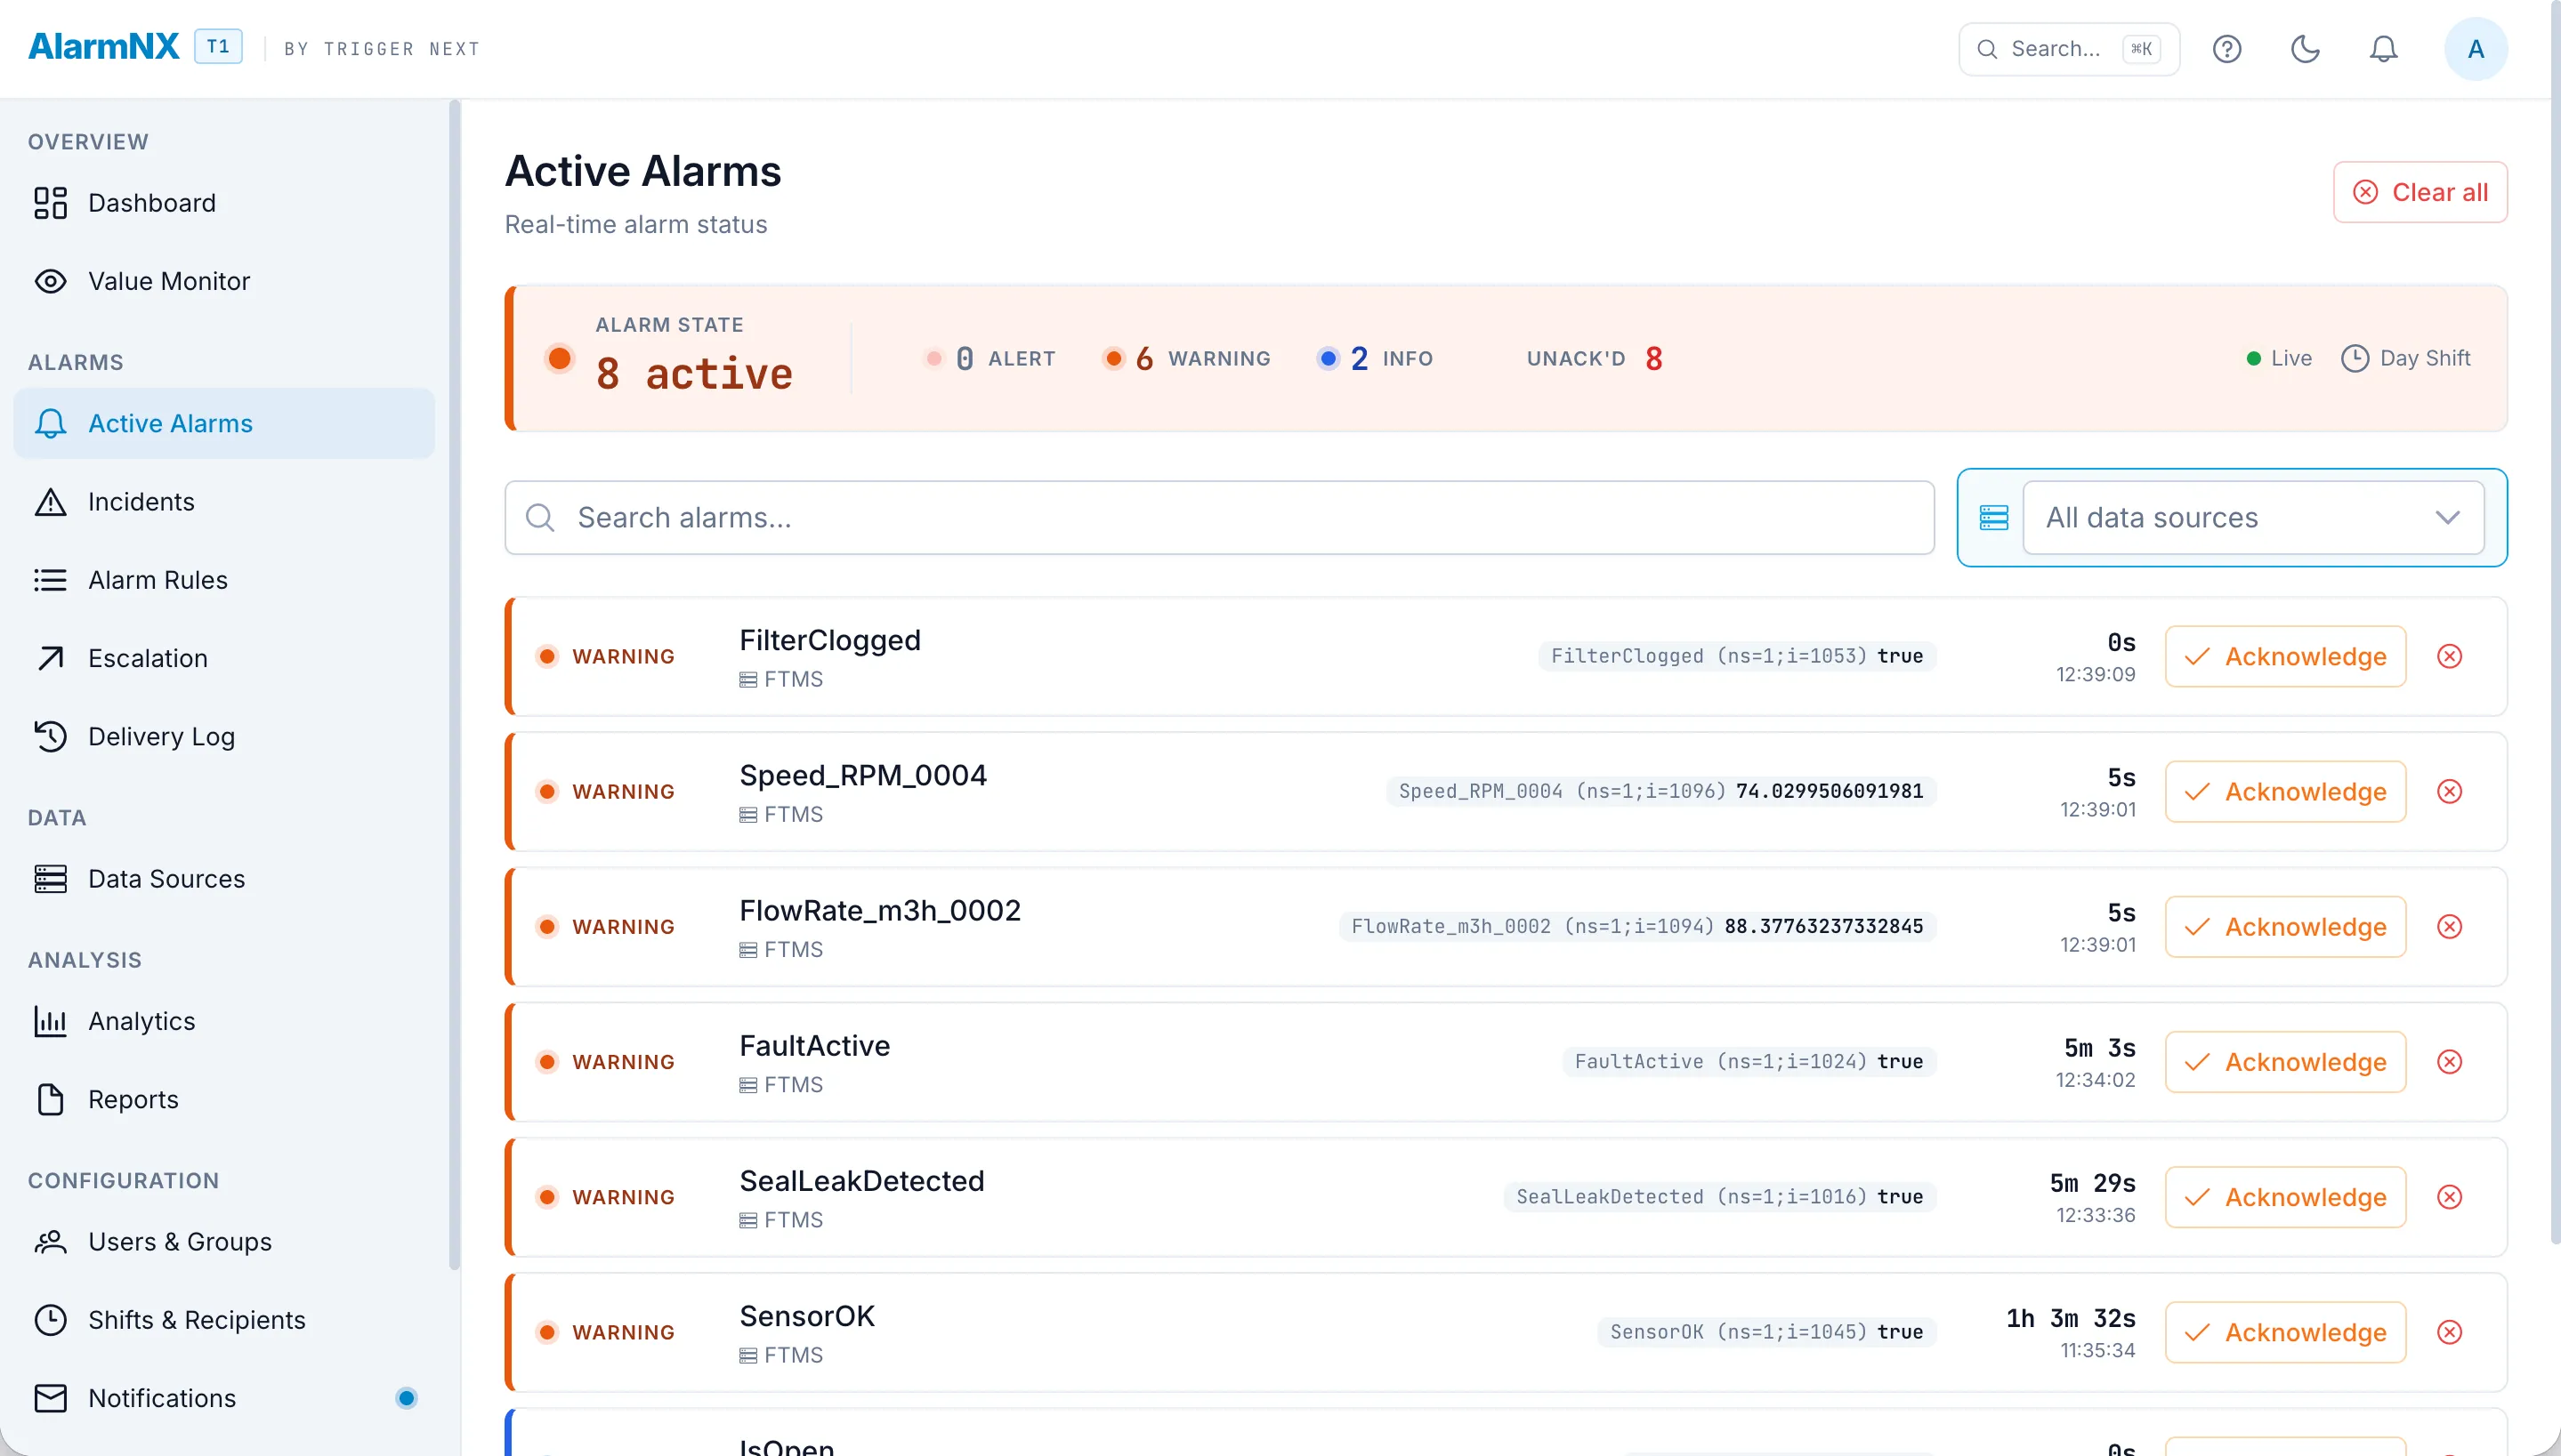Acknowledge the SensorOK alarm
The width and height of the screenshot is (2561, 1456).
[2285, 1331]
